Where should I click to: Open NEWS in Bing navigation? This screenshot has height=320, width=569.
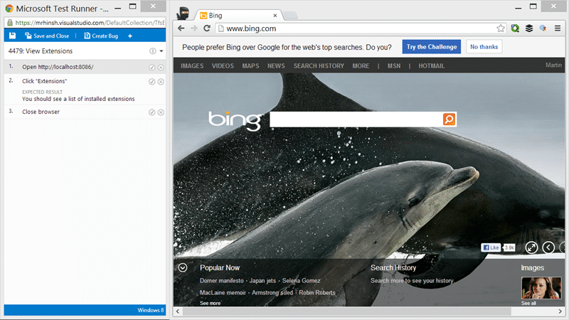(x=276, y=65)
